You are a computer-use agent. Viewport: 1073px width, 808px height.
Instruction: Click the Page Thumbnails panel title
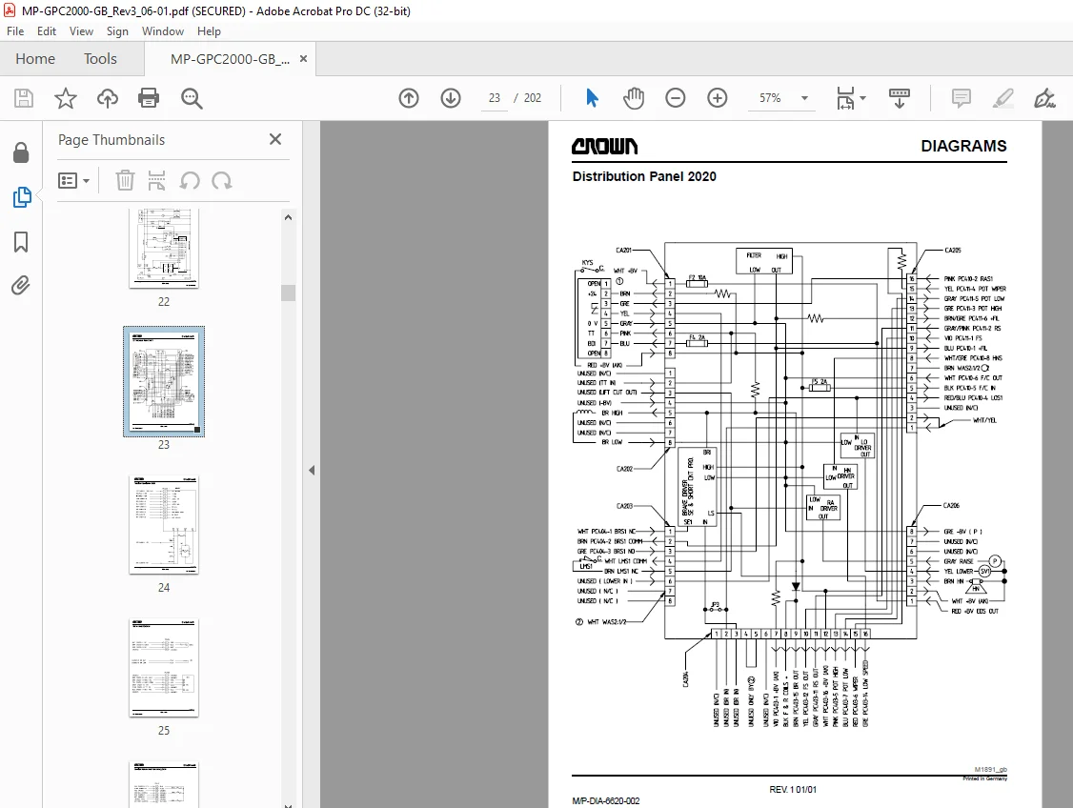coord(111,140)
